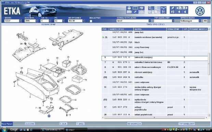Open the ZLECENIE tab at the bottom
The height and width of the screenshot is (132, 212).
pos(30,123)
